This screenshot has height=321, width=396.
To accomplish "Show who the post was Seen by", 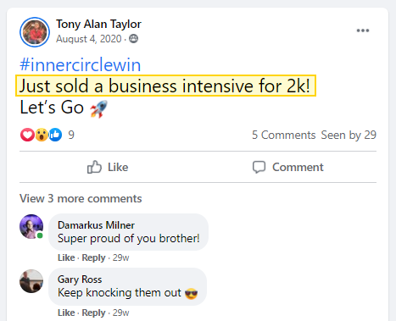I will tap(349, 135).
